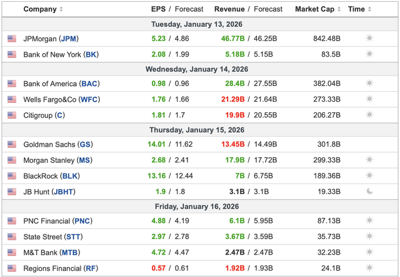Click the flag icon for Wells Fargo&Co
The image size is (400, 277).
pos(12,100)
